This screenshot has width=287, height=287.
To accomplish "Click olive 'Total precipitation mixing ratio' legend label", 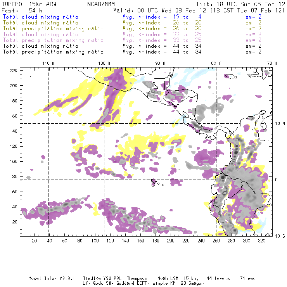I will pyautogui.click(x=53, y=29).
